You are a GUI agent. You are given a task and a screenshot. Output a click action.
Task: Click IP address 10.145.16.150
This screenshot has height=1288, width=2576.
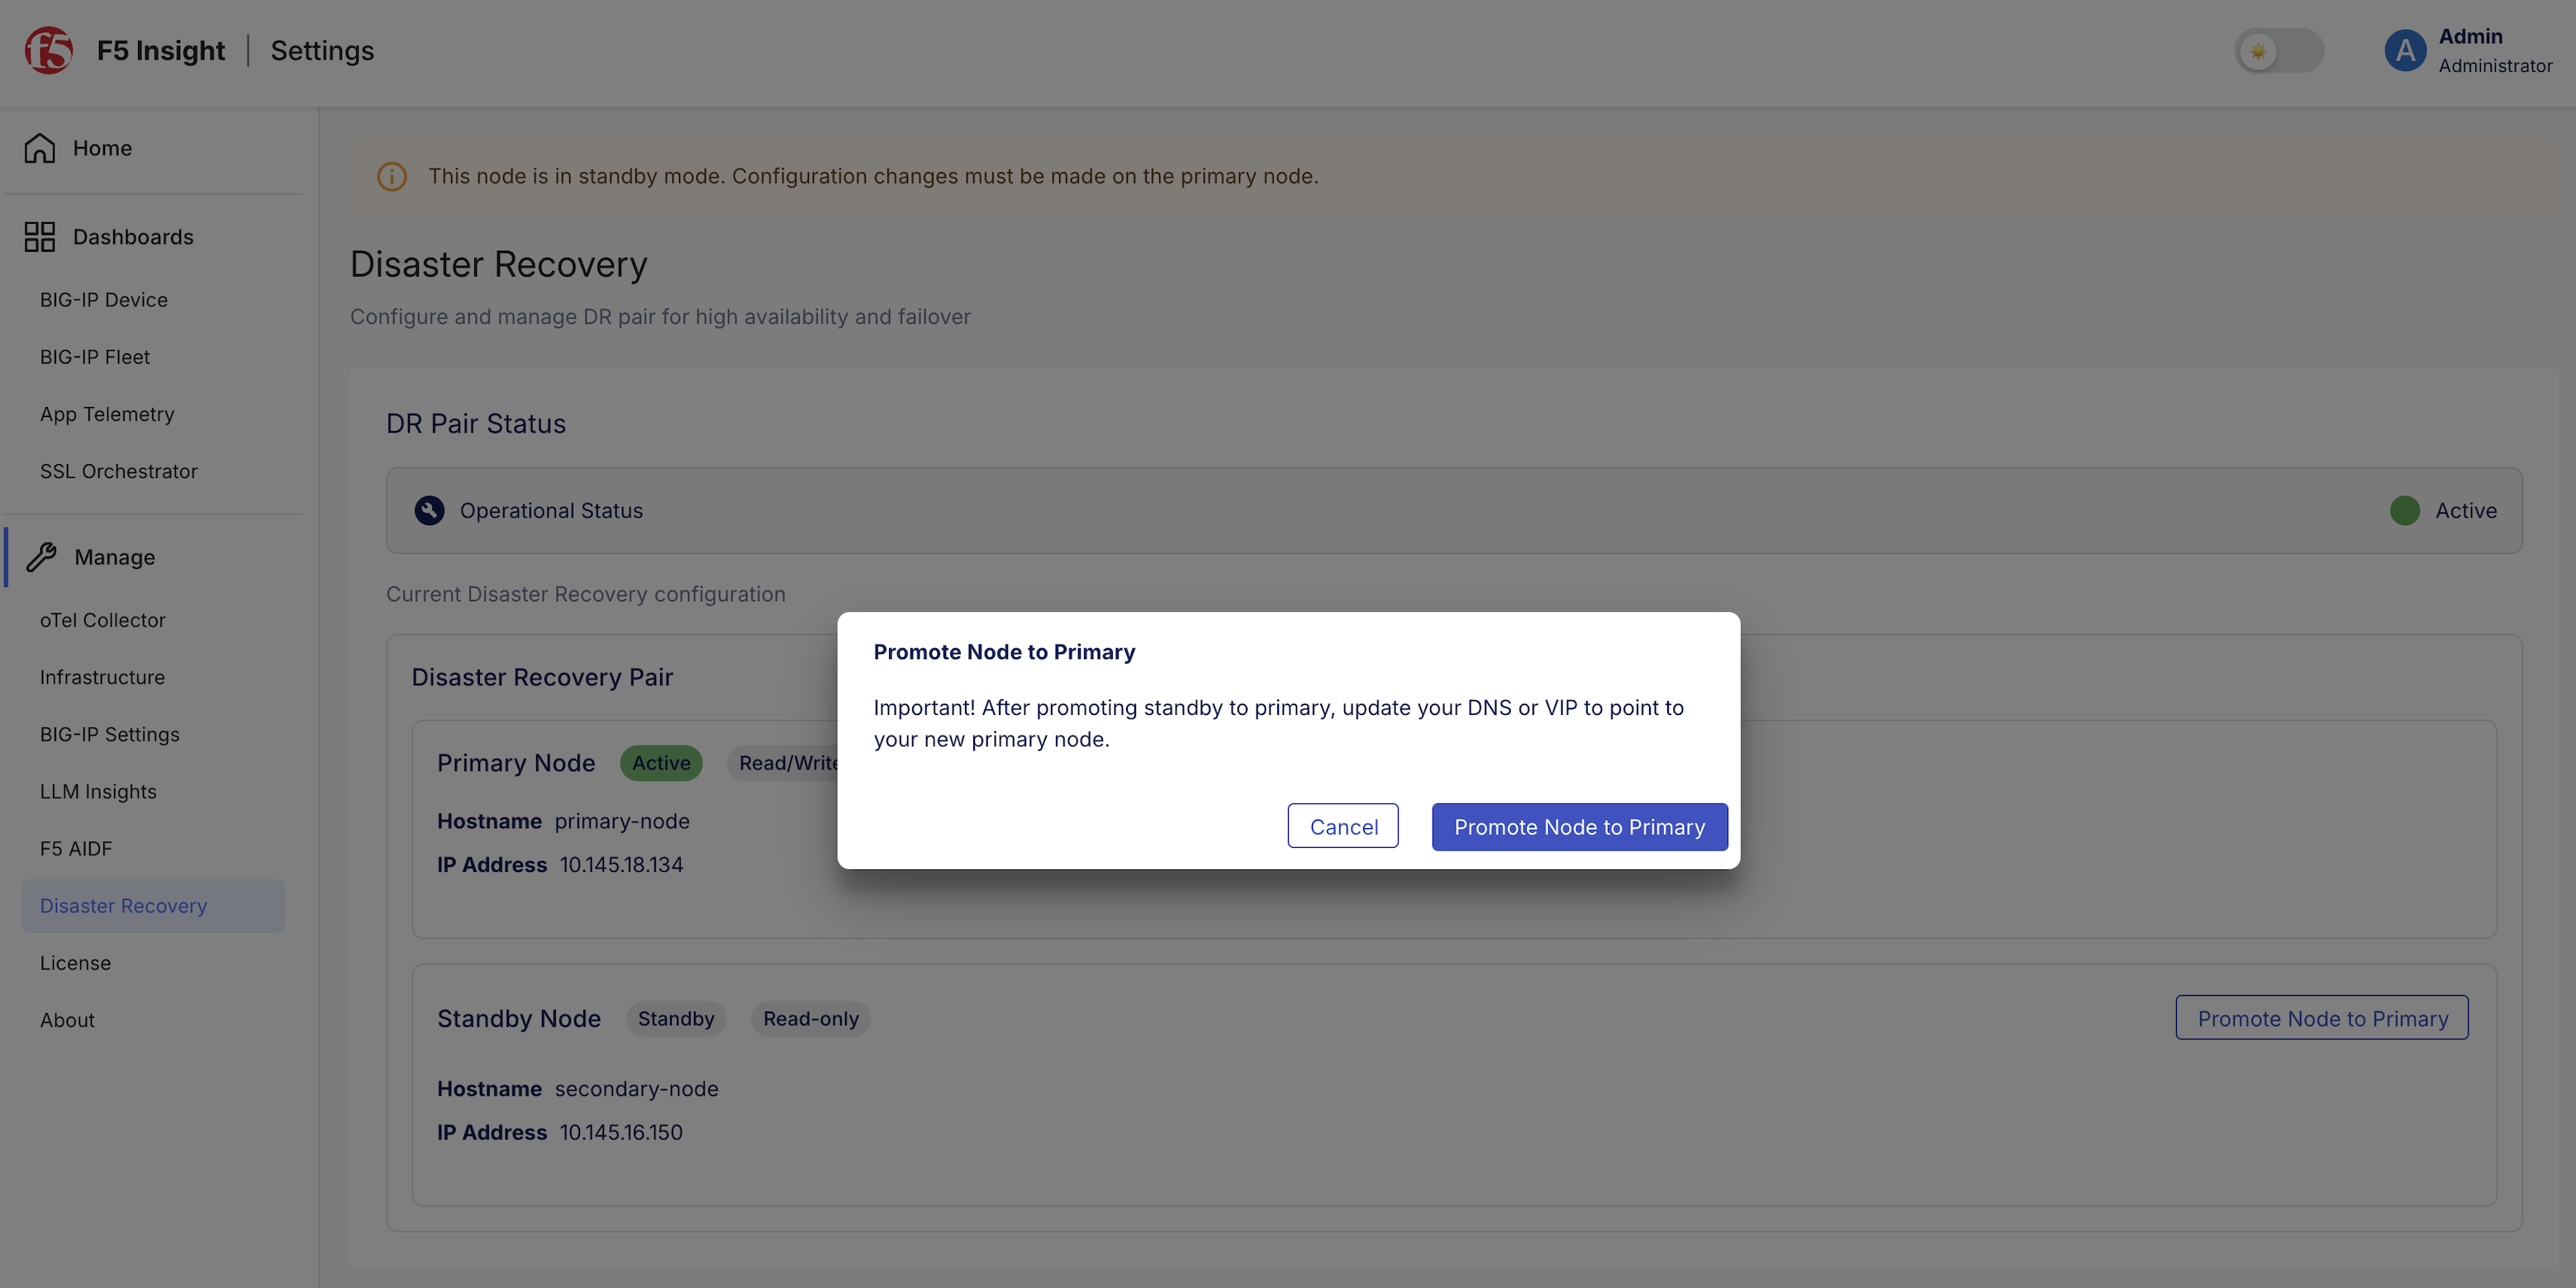621,1132
